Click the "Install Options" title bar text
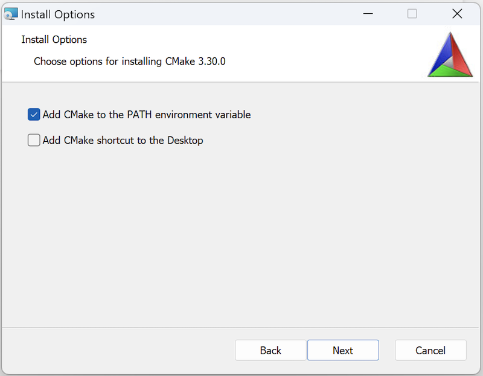This screenshot has width=483, height=376. pyautogui.click(x=58, y=14)
